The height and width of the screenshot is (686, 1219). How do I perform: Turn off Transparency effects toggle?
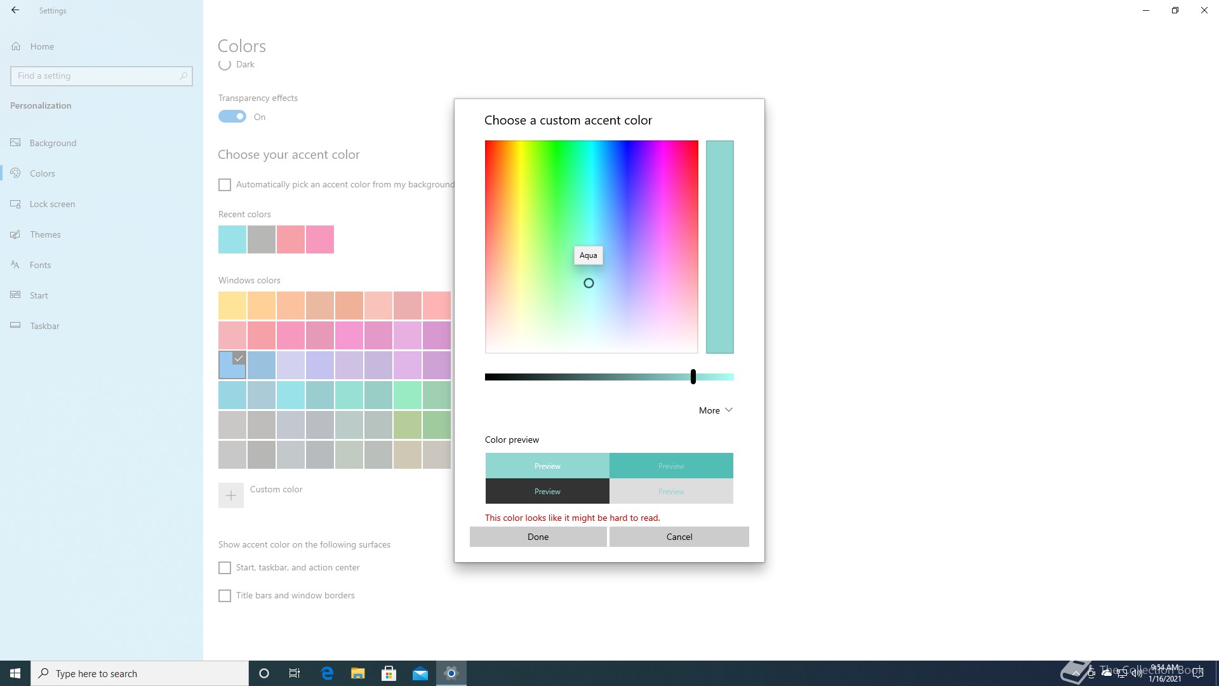tap(232, 117)
